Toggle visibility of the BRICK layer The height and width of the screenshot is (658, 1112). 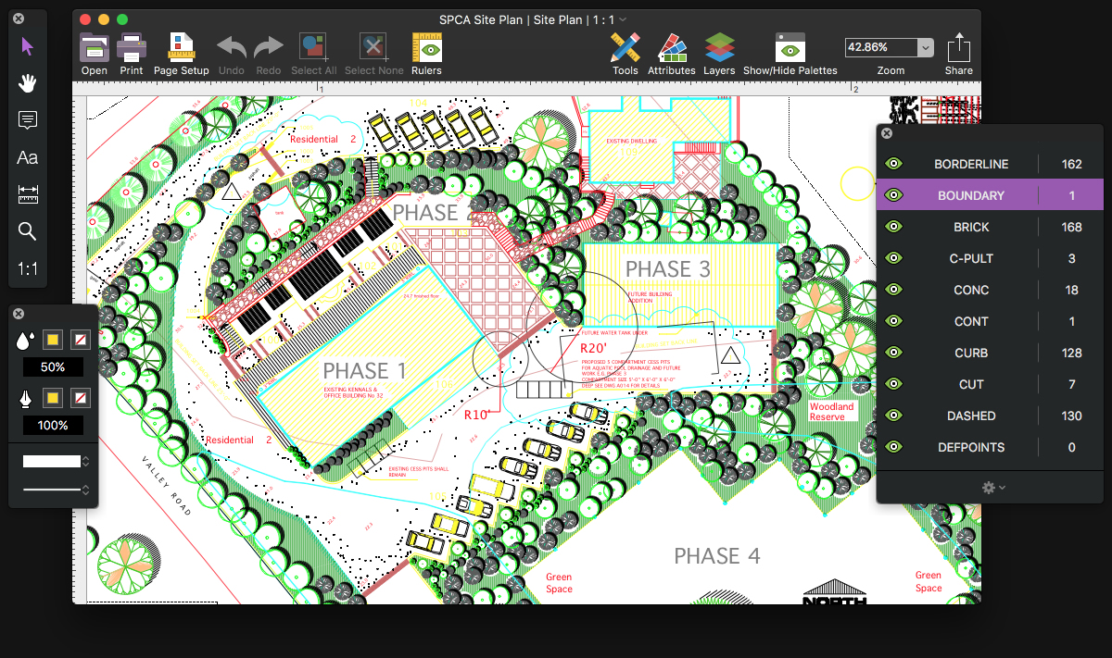(893, 227)
